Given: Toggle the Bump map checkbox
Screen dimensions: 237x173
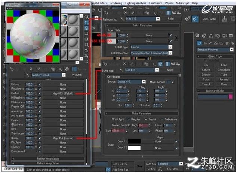Looking at the screenshot, I should (40, 138).
